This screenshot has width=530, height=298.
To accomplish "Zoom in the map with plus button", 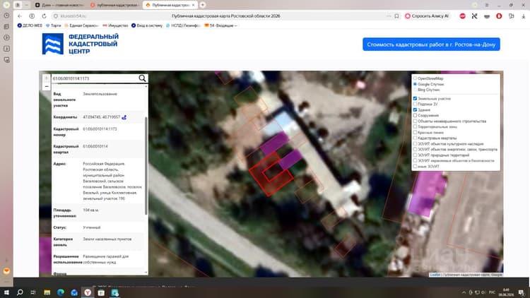I will click(47, 78).
